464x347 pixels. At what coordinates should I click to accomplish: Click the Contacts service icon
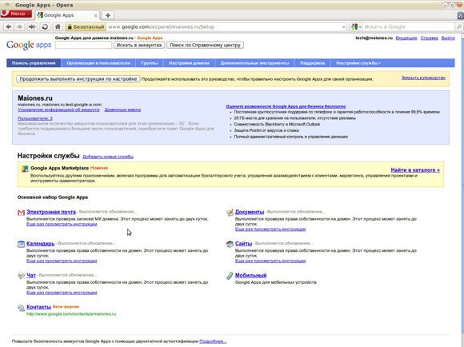point(21,308)
